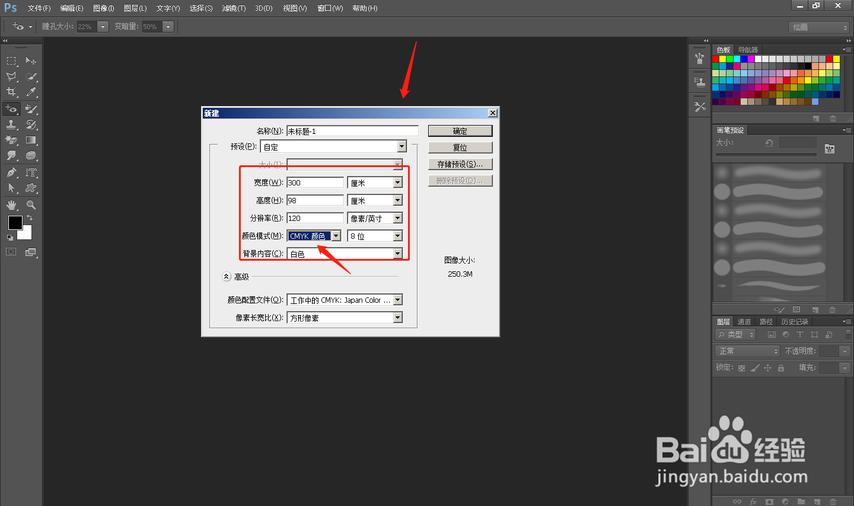Select the Path Selection arrow tool
The width and height of the screenshot is (854, 506).
(11, 188)
